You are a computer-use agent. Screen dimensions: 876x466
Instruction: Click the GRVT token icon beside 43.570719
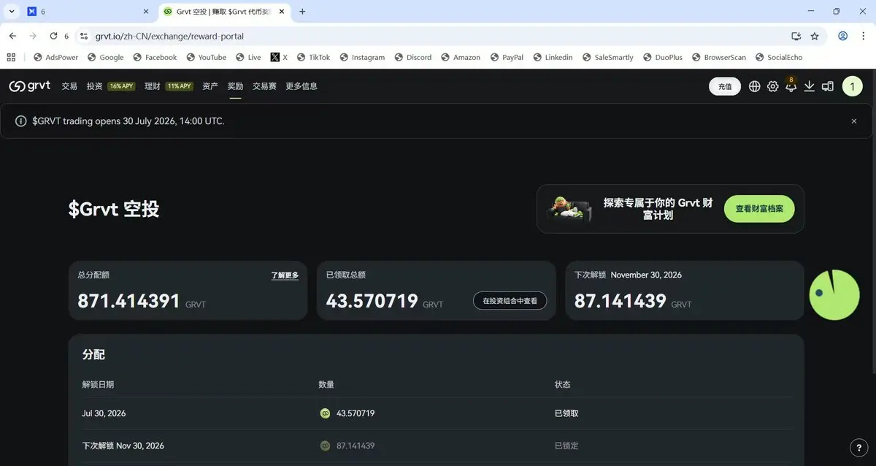[325, 413]
